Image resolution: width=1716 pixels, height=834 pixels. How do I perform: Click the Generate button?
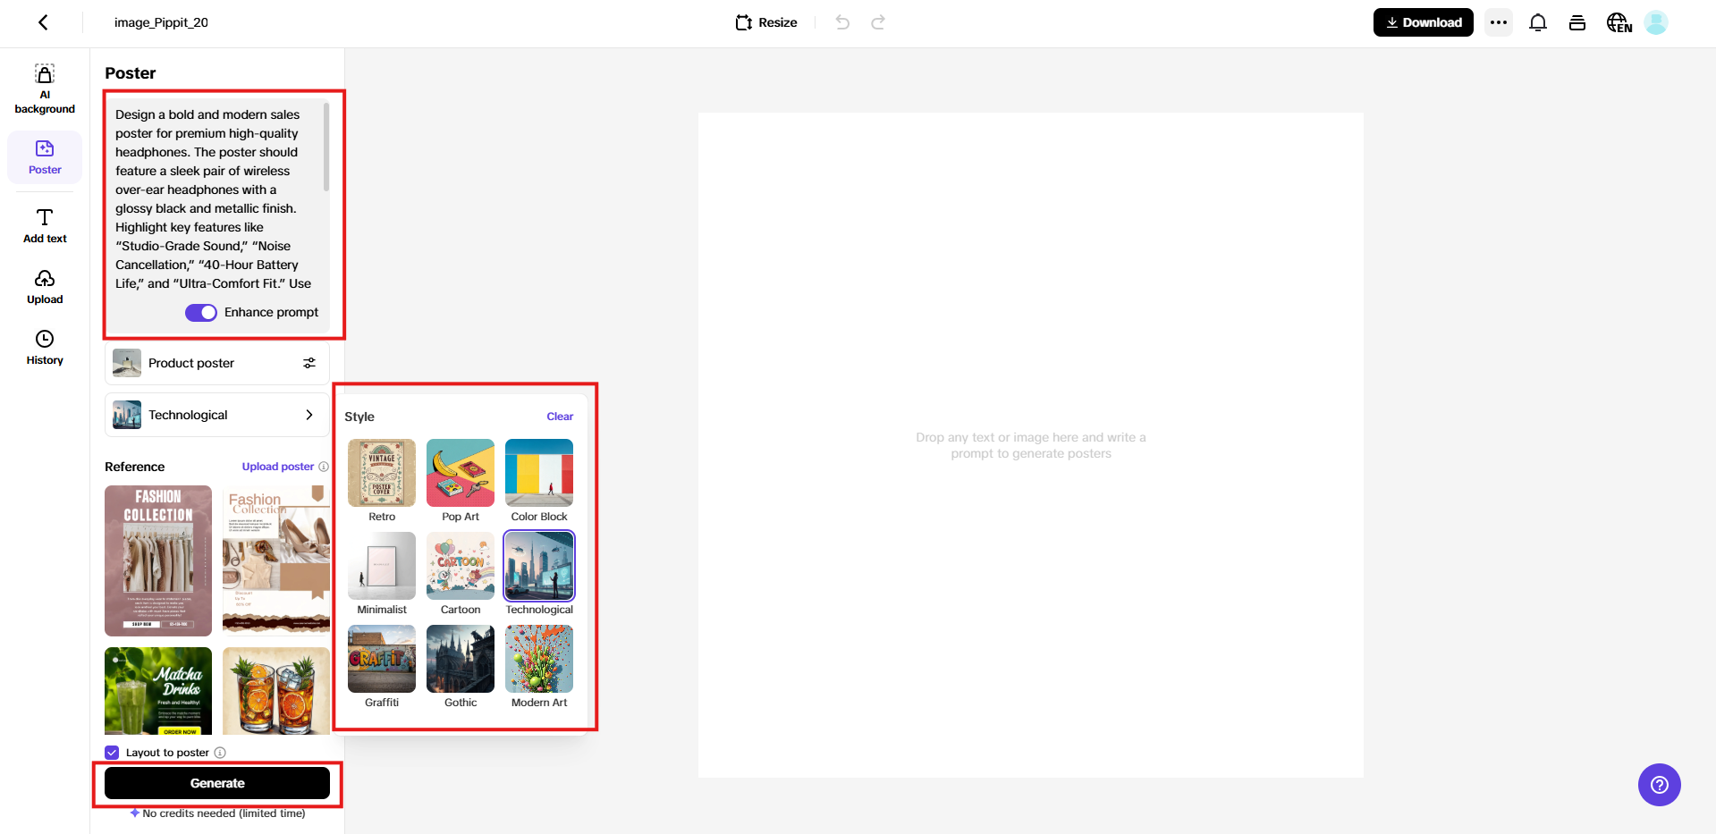coord(216,782)
